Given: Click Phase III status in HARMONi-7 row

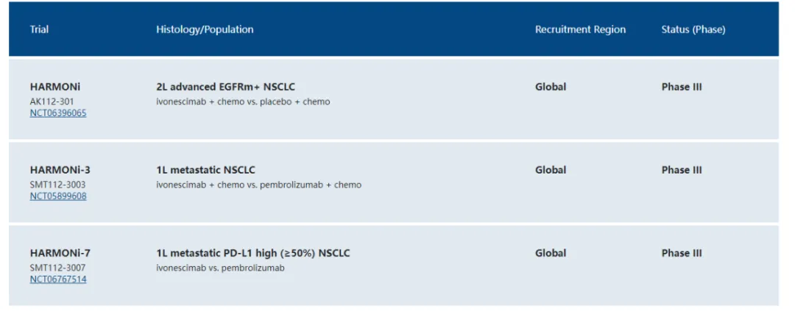Looking at the screenshot, I should (681, 253).
